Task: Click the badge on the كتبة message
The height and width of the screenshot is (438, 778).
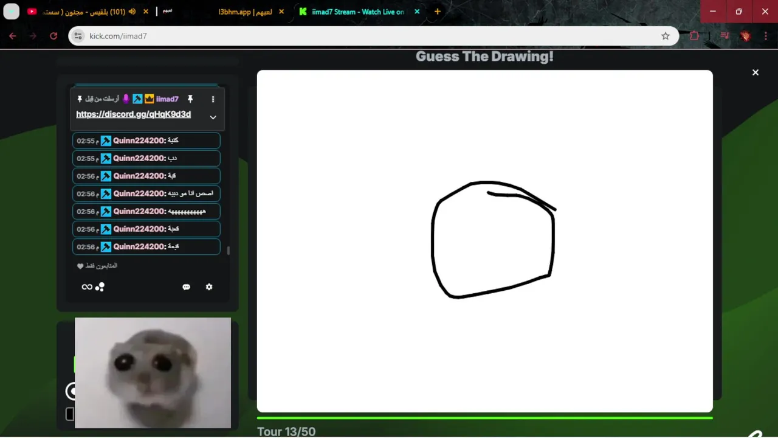Action: coord(106,141)
